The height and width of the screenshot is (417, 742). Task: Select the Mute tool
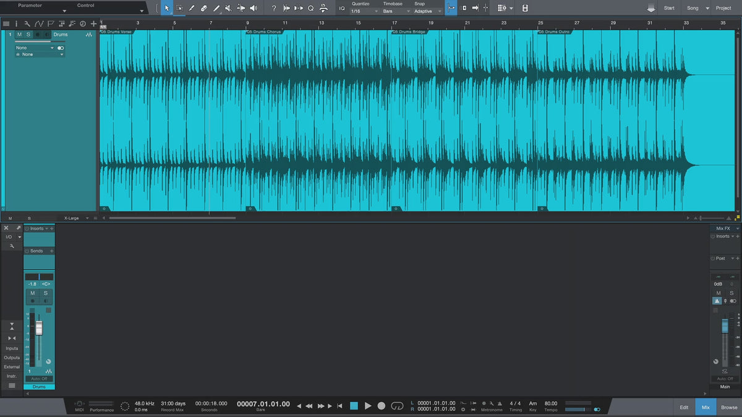pyautogui.click(x=229, y=8)
